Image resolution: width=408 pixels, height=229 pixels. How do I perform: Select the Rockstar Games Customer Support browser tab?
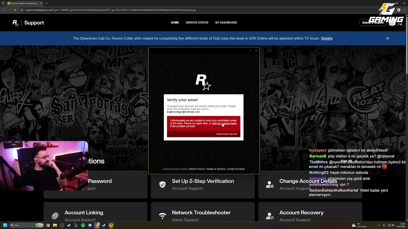pyautogui.click(x=25, y=3)
